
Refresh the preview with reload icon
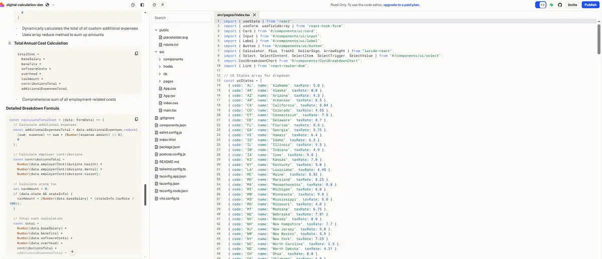tap(155, 5)
